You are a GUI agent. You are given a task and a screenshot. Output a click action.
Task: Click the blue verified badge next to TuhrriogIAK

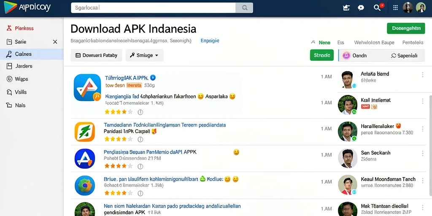click(153, 78)
